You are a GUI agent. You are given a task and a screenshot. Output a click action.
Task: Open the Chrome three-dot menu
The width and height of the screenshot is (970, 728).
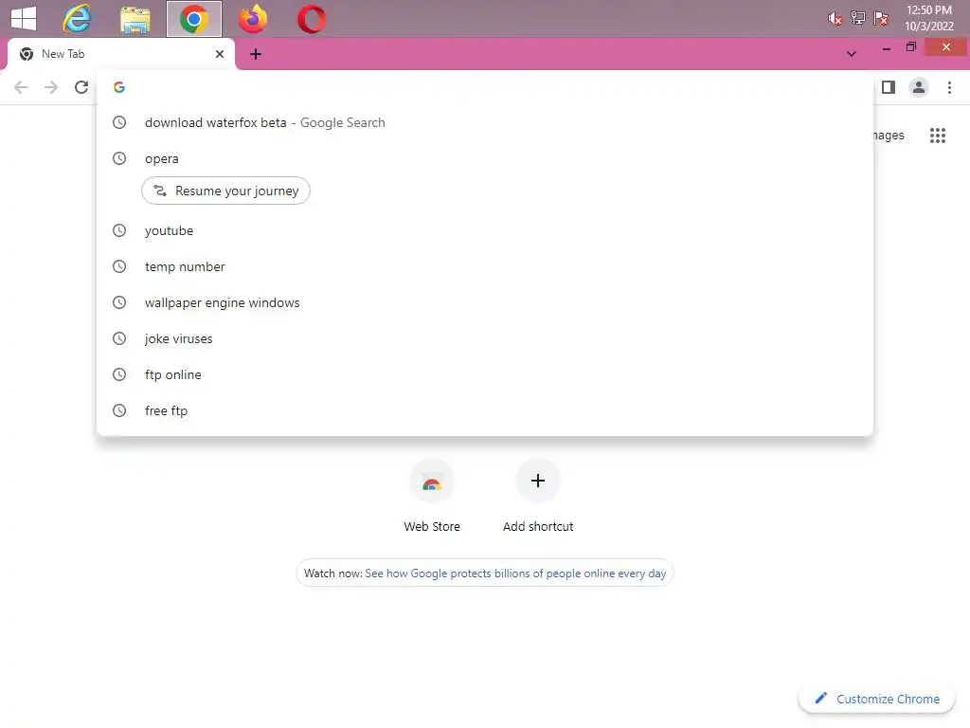coord(949,87)
